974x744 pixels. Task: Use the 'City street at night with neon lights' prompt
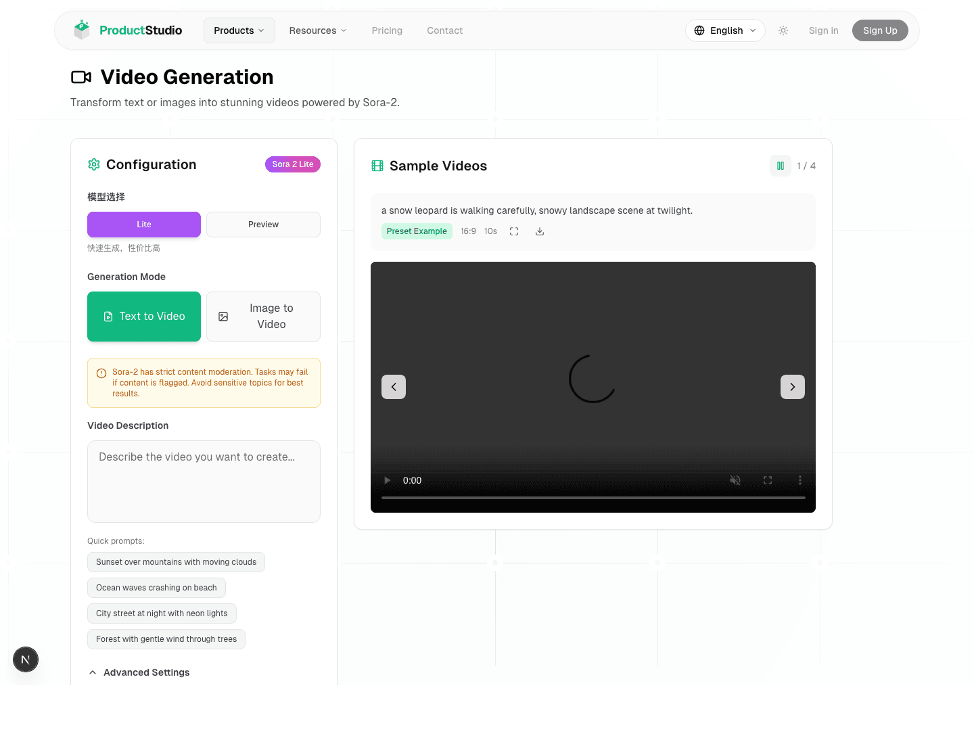click(x=162, y=613)
